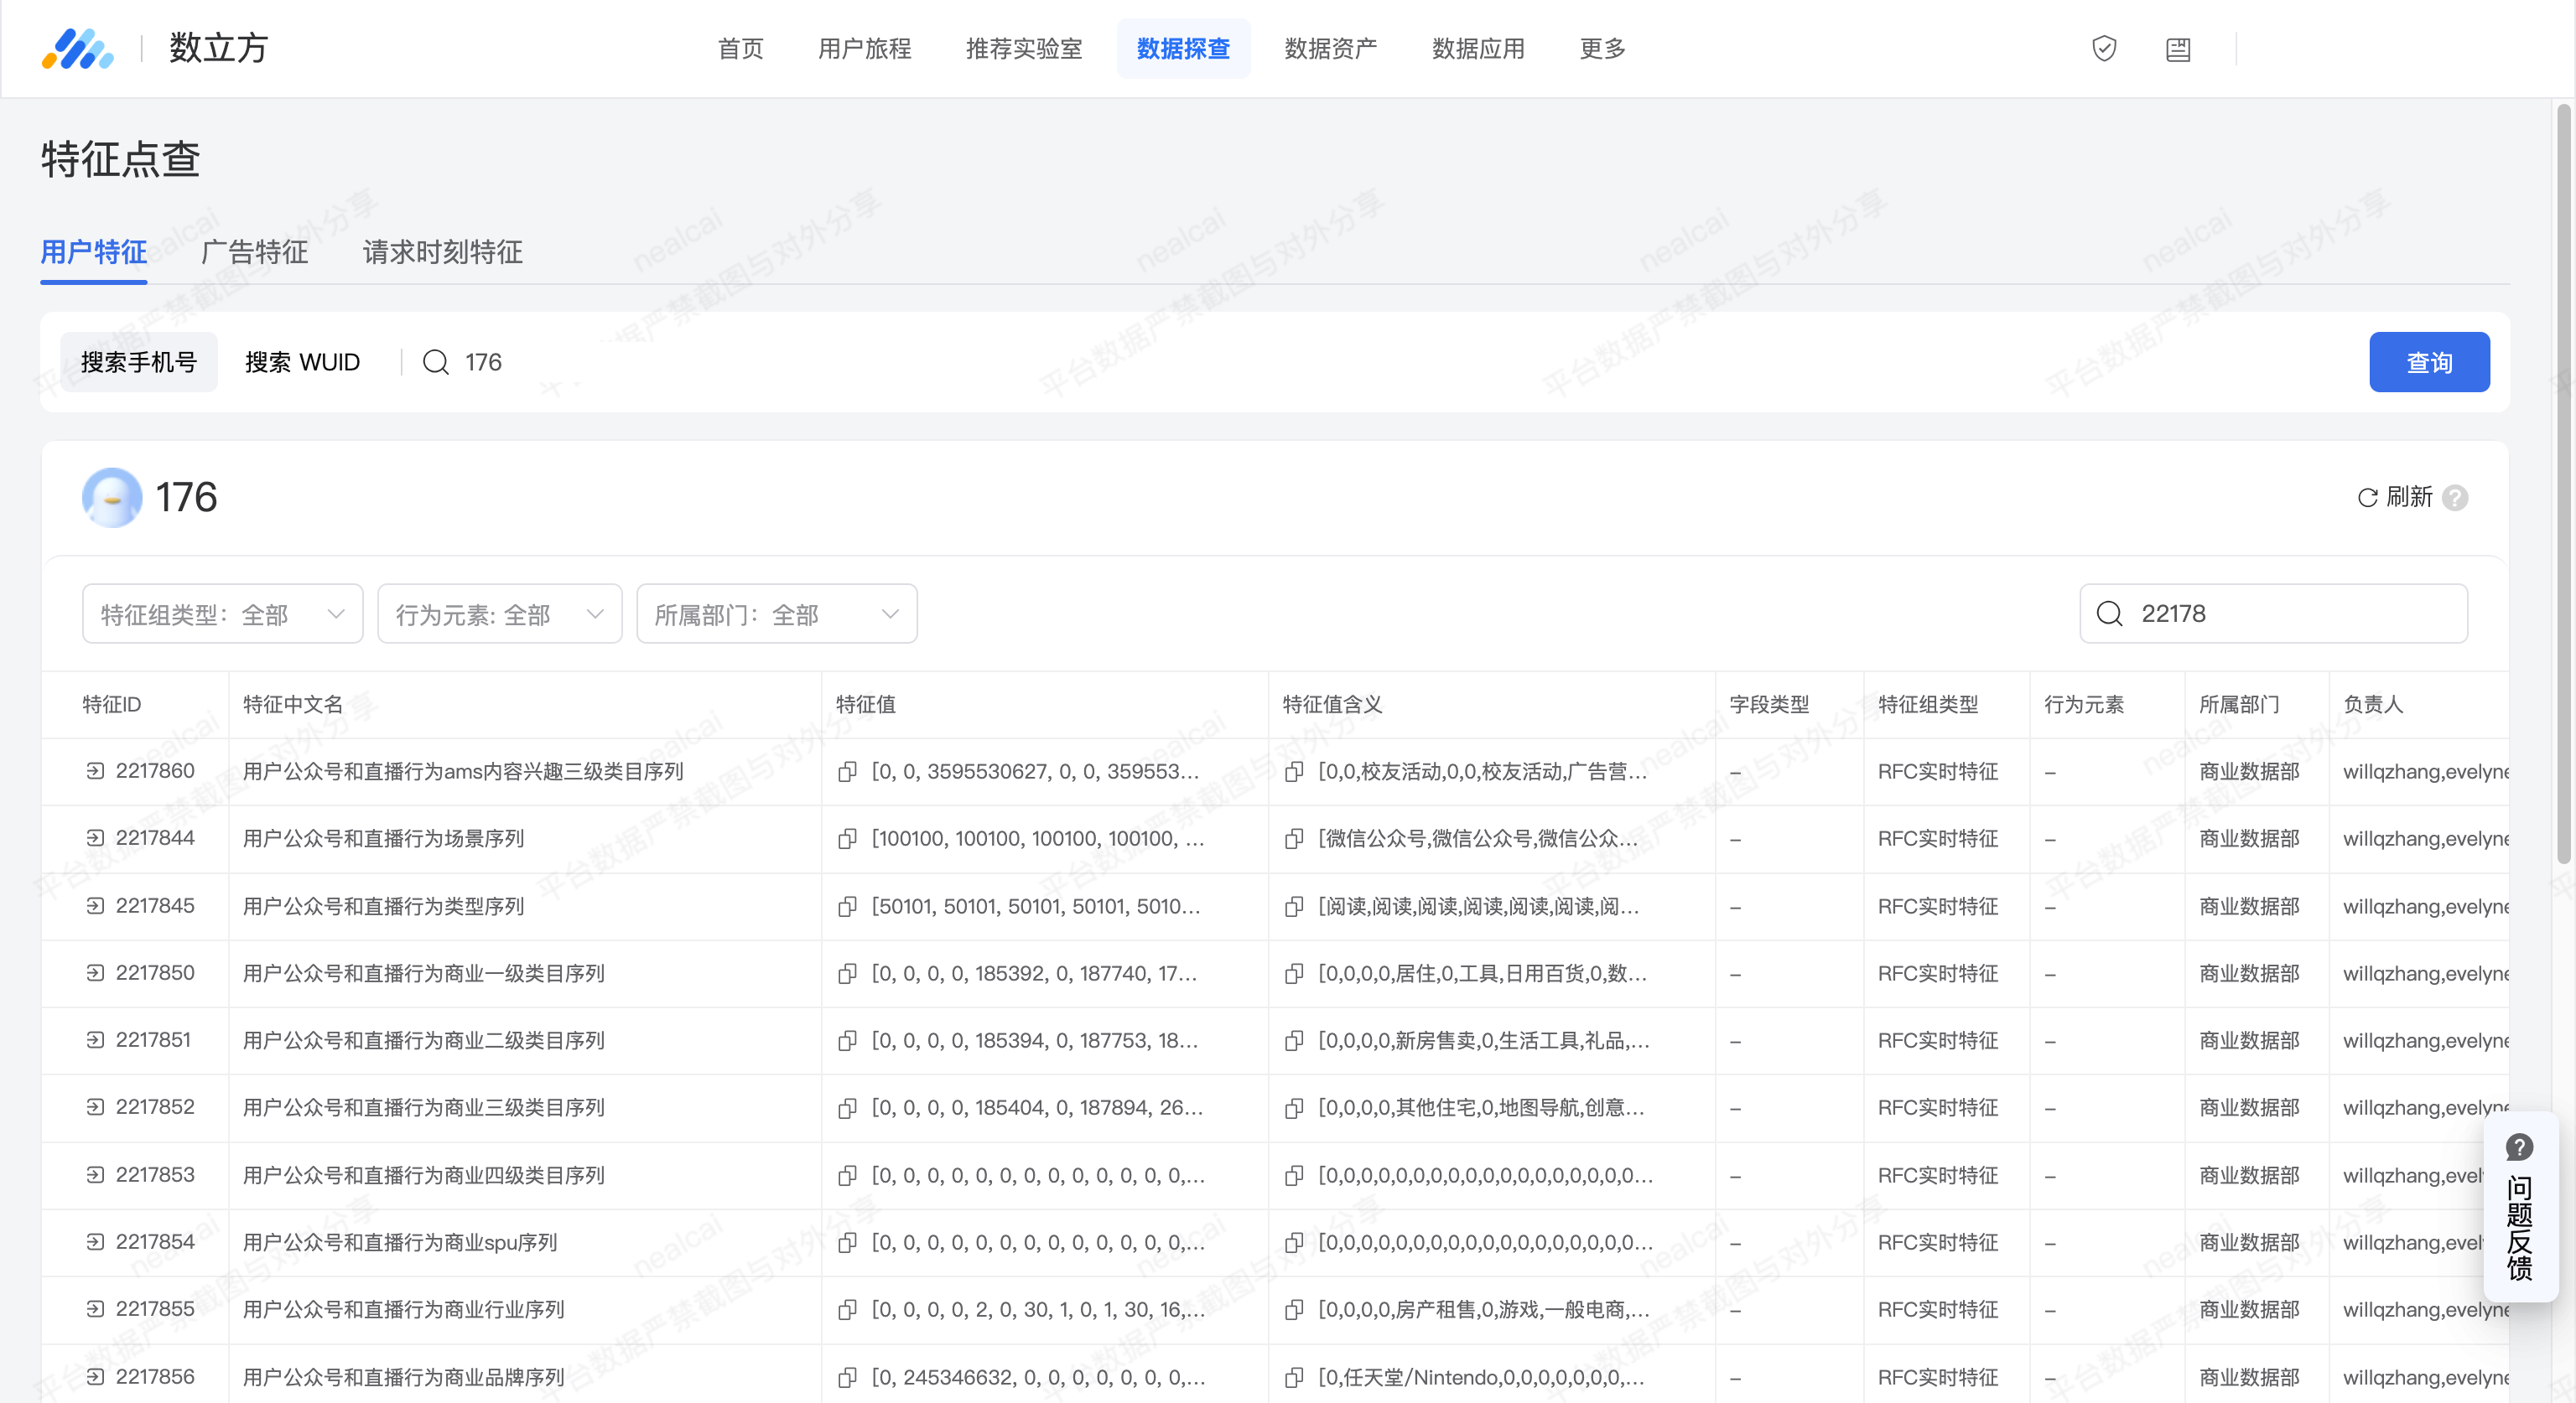Open 数据资产 navigation menu
Screen dimensions: 2576x1403
point(1330,48)
